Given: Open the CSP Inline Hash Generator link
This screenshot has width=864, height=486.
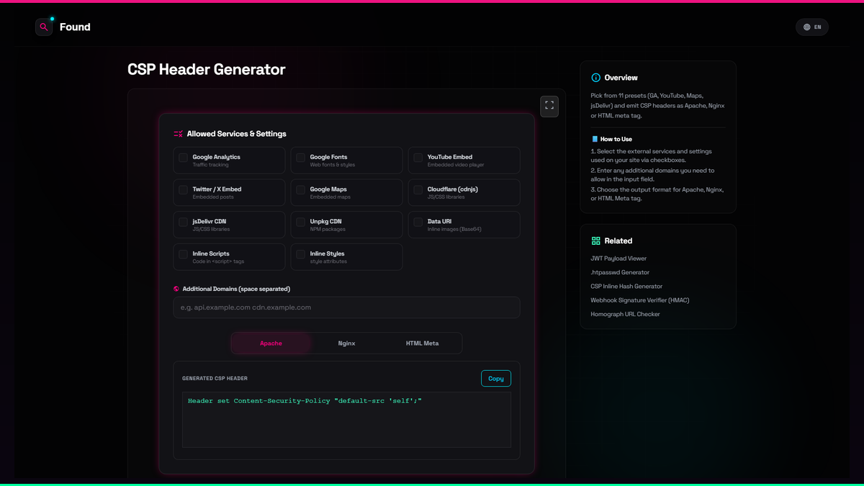Looking at the screenshot, I should 626,287.
